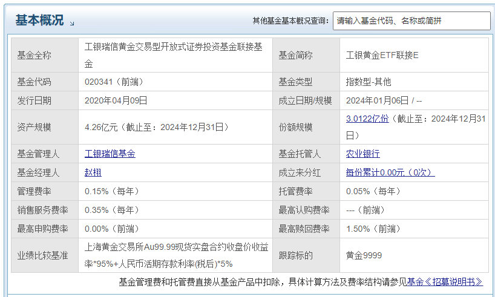
Task: Select the 基本概况 heading text
Action: click(x=39, y=20)
